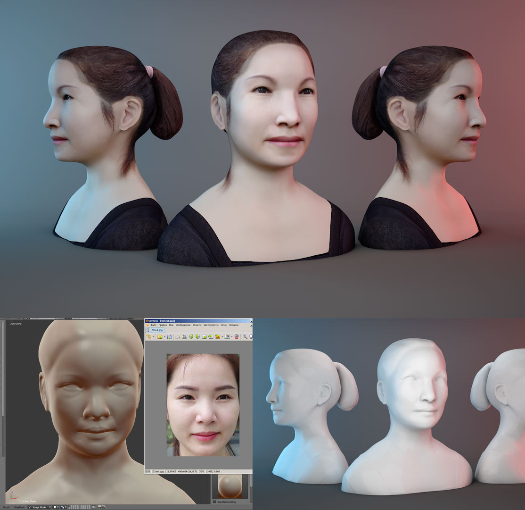Rotate image left using XnView toolbar icon
Image resolution: width=525 pixels, height=510 pixels.
click(191, 337)
